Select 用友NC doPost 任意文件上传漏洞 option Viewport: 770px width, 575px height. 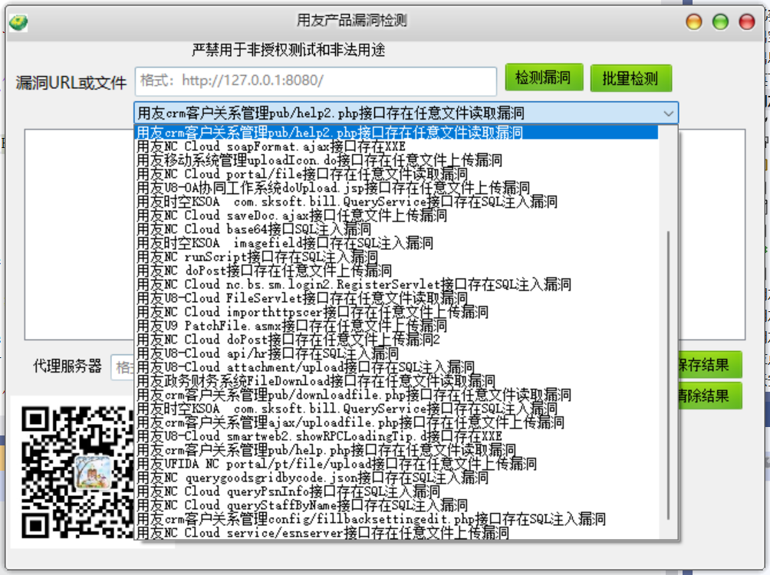(x=397, y=271)
